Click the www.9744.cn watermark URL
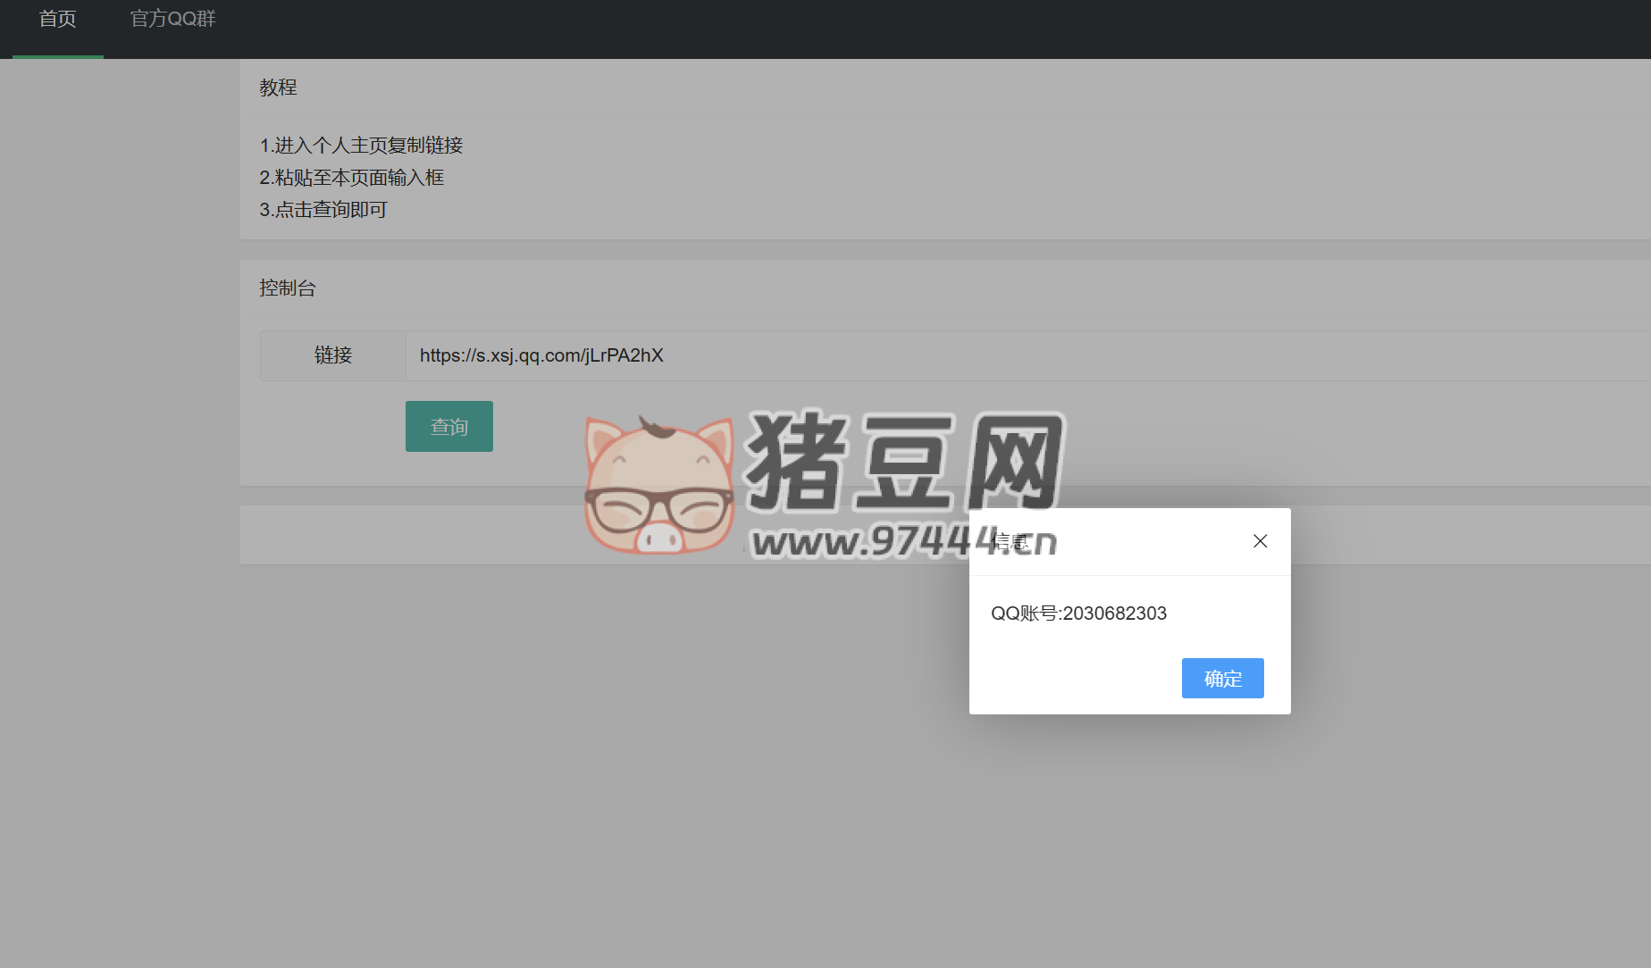This screenshot has height=968, width=1651. click(x=858, y=542)
